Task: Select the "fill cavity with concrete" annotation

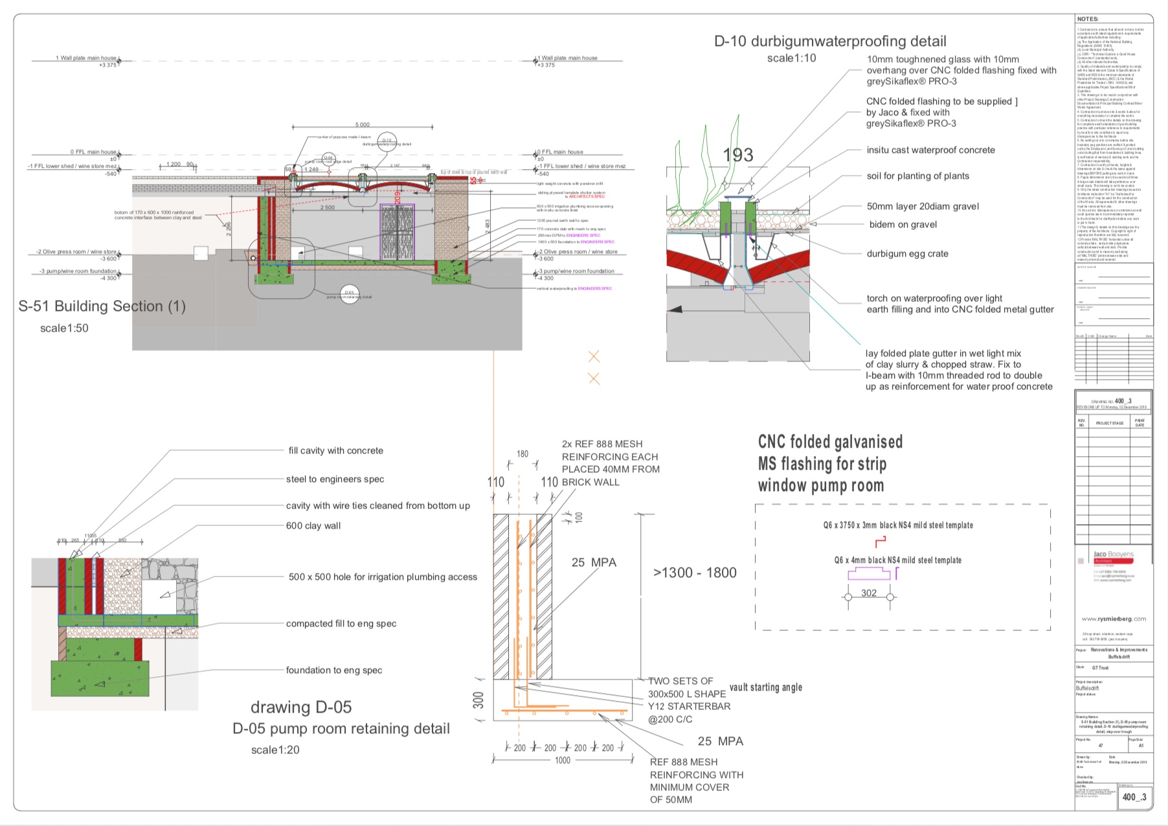Action: [335, 451]
